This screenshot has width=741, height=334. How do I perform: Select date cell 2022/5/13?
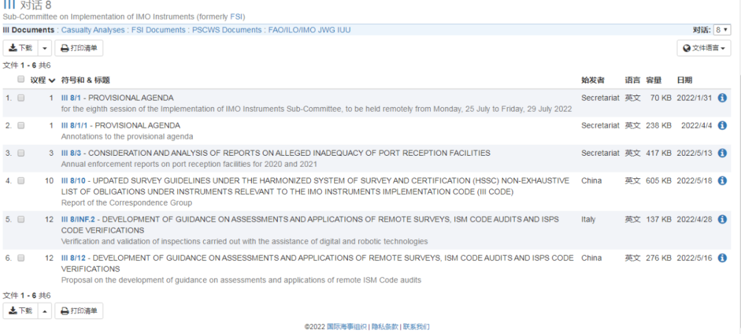click(x=694, y=153)
